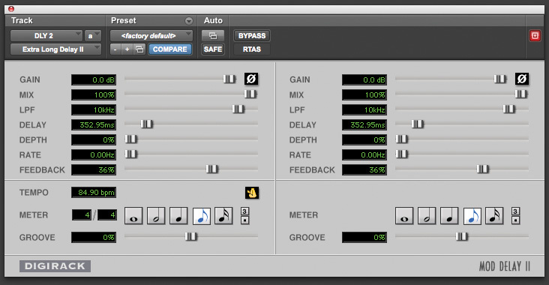549x285 pixels.
Task: Click left channel GAIN slider handle
Action: tap(229, 79)
